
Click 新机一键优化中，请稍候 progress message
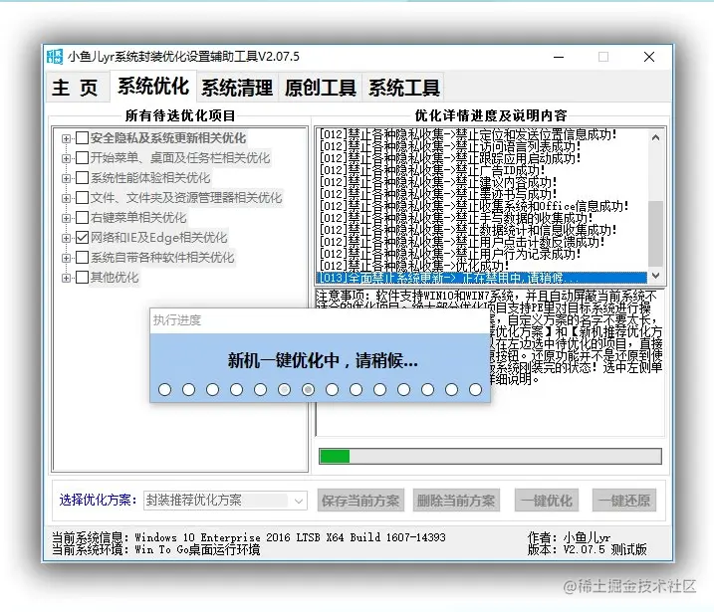[323, 361]
